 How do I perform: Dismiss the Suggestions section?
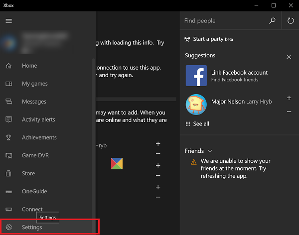289,57
